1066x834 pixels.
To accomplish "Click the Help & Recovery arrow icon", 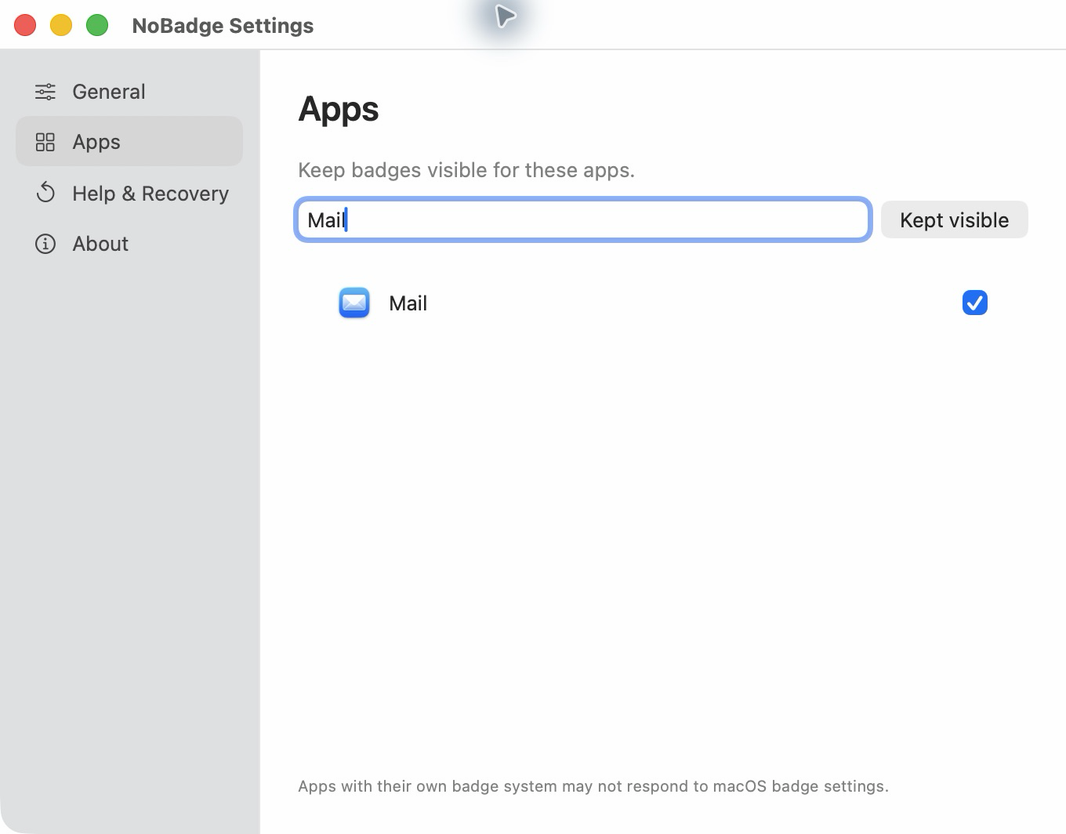I will point(45,193).
